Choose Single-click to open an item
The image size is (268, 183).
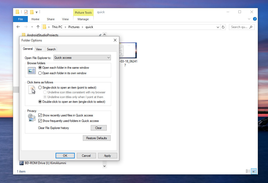[67, 88]
